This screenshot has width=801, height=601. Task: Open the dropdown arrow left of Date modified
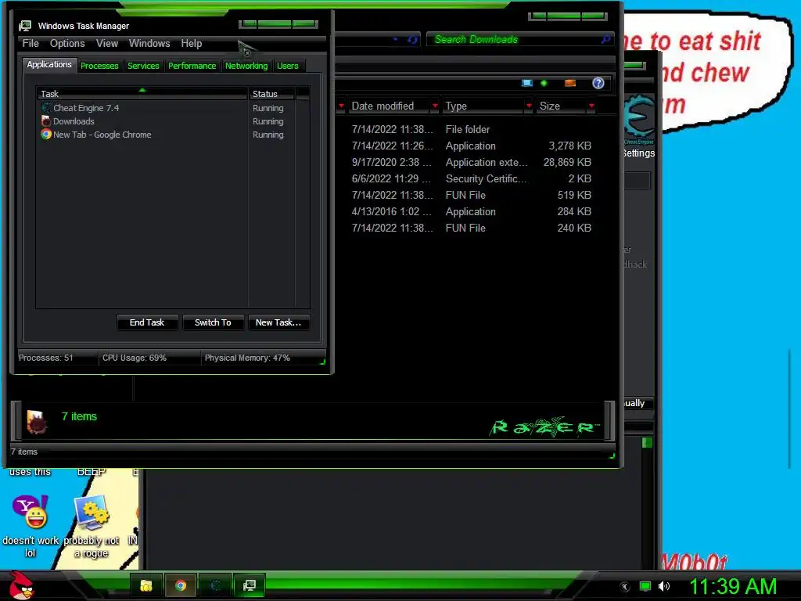coord(341,106)
